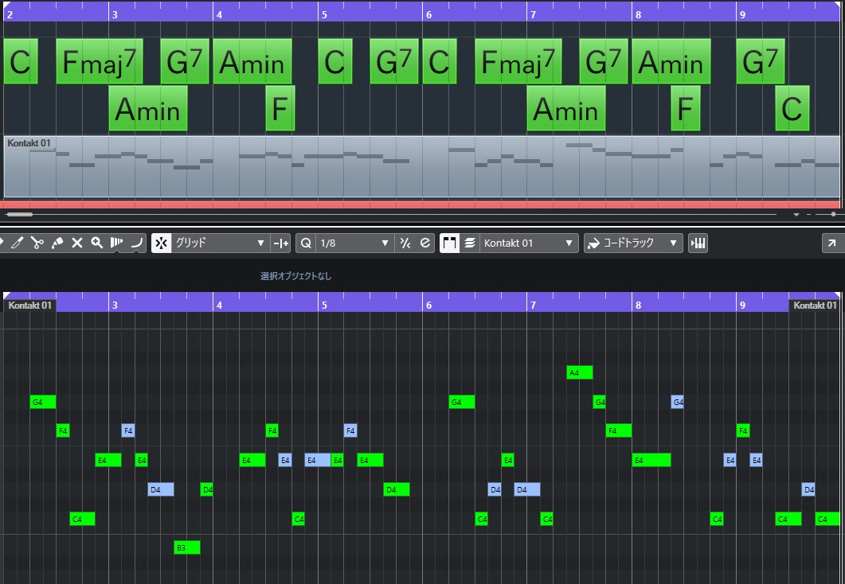Select the Kontakt 01 MIDI part on the track
This screenshot has height=584, width=845.
[422, 166]
